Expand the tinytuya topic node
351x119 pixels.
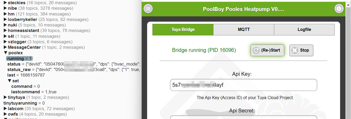click(x=5, y=98)
